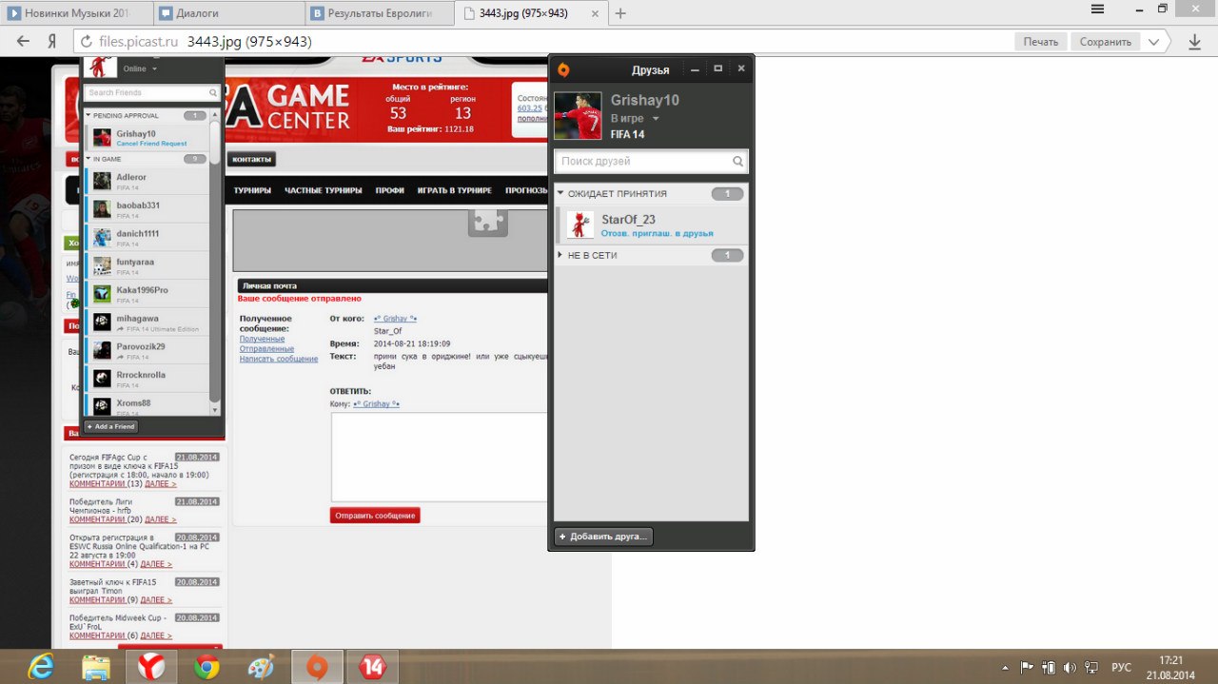
Task: Open Paint from the taskbar
Action: (x=261, y=668)
